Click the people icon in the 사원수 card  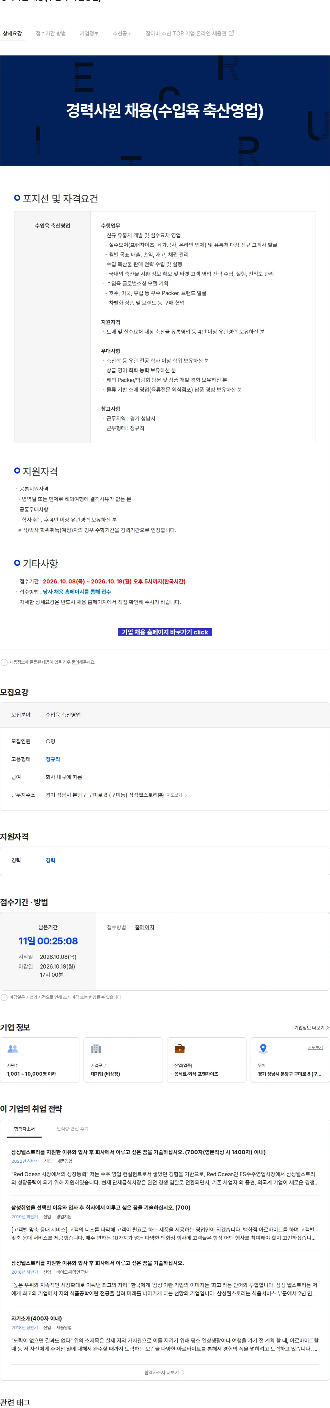pyautogui.click(x=12, y=1049)
